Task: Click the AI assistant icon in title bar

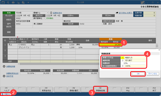Action: [x=143, y=3]
